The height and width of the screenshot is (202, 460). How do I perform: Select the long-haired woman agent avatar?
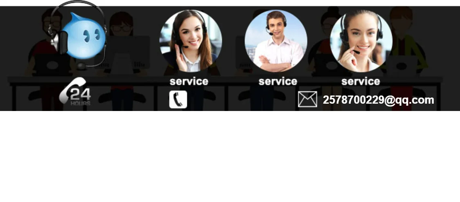coord(191,41)
